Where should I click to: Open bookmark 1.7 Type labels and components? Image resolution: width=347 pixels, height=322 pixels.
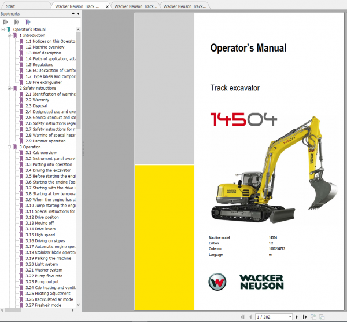click(x=50, y=76)
